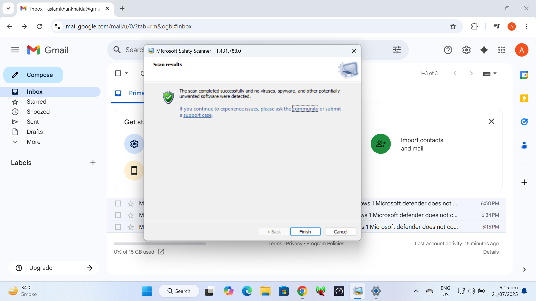Expand the More section in sidebar
The image size is (536, 301).
pos(33,142)
